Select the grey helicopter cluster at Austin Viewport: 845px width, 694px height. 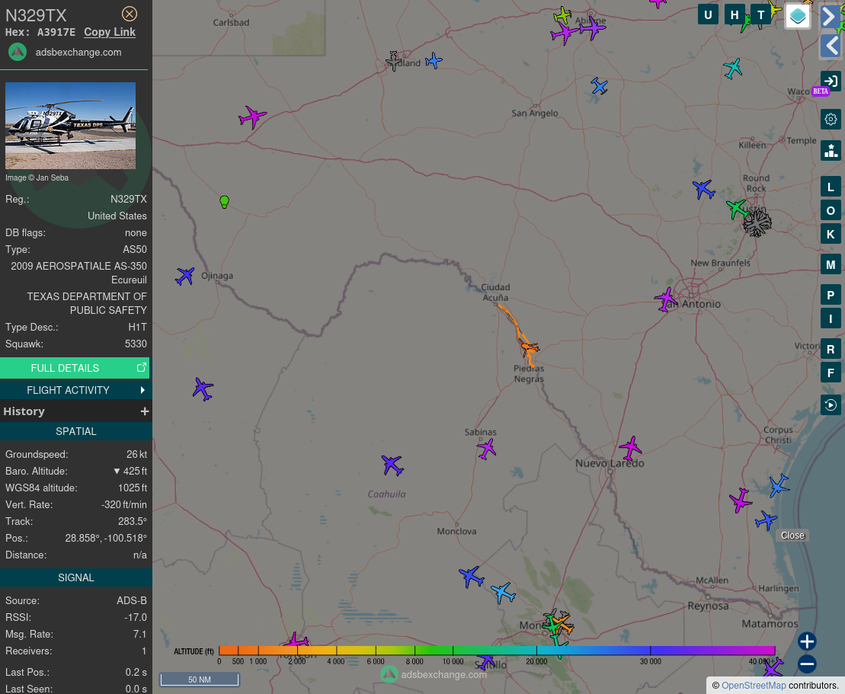[757, 223]
